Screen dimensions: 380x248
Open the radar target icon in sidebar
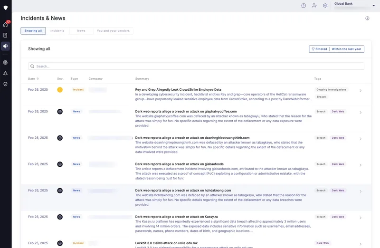click(5, 63)
